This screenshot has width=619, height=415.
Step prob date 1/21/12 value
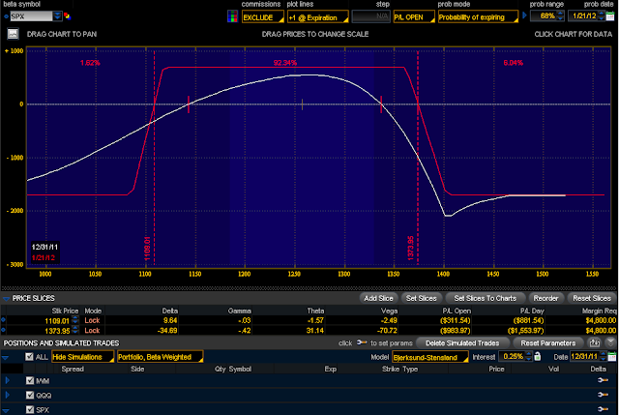coord(602,15)
